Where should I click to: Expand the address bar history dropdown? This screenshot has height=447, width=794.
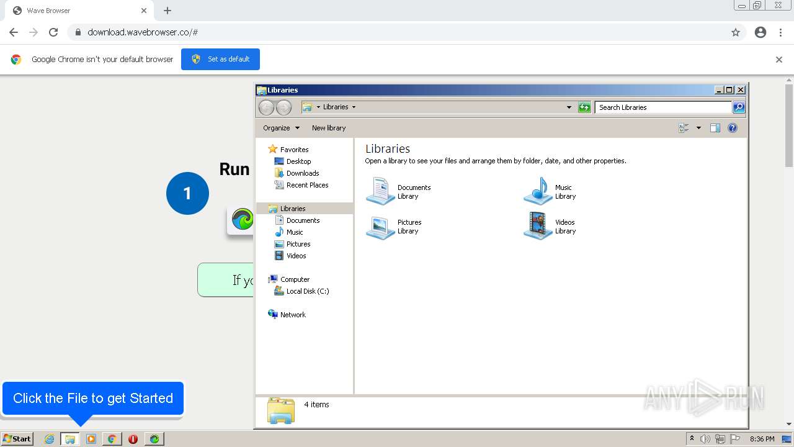click(569, 107)
